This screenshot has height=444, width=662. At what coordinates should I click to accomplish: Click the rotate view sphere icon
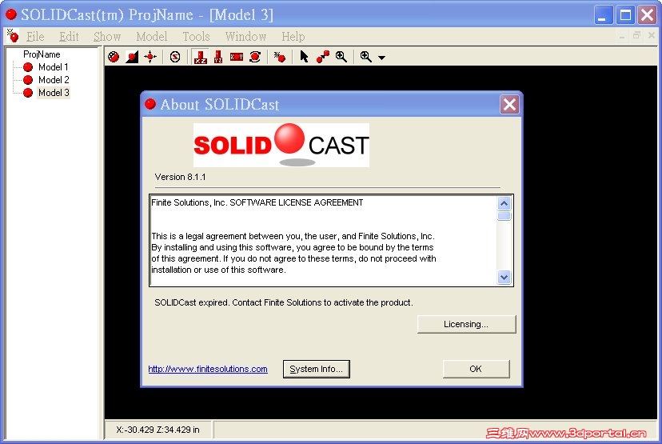tap(255, 57)
